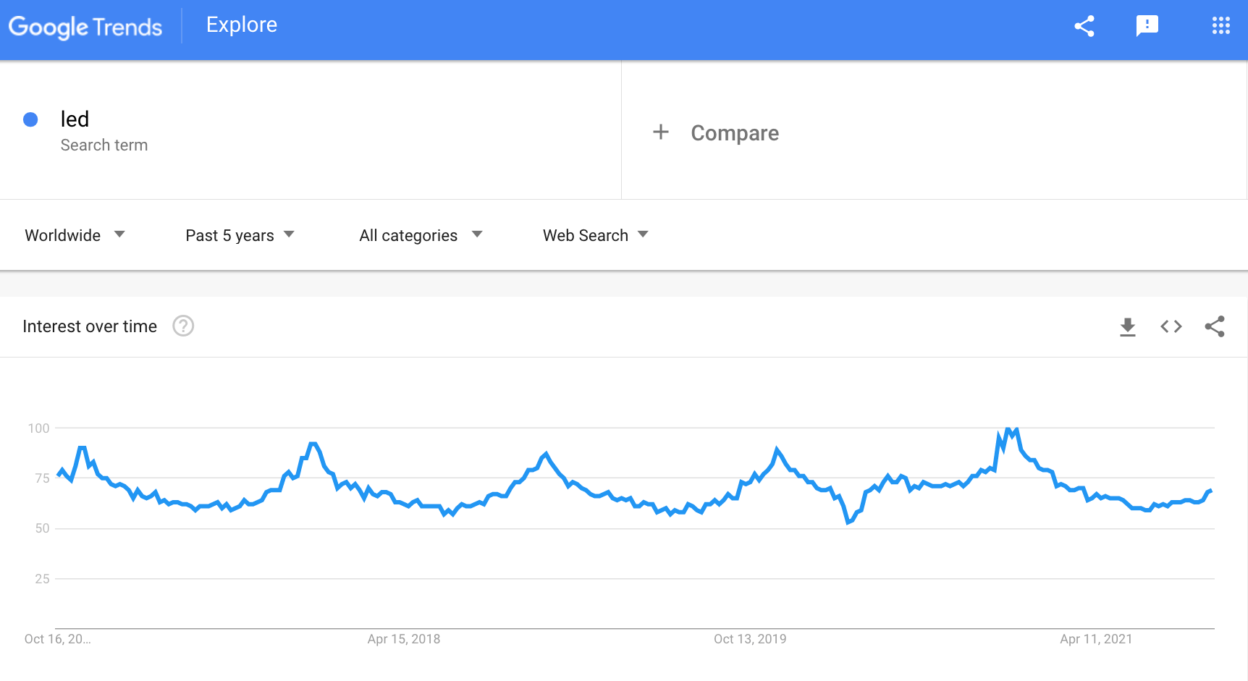Add a comparison term via Compare
This screenshot has height=681, width=1248.
click(735, 132)
